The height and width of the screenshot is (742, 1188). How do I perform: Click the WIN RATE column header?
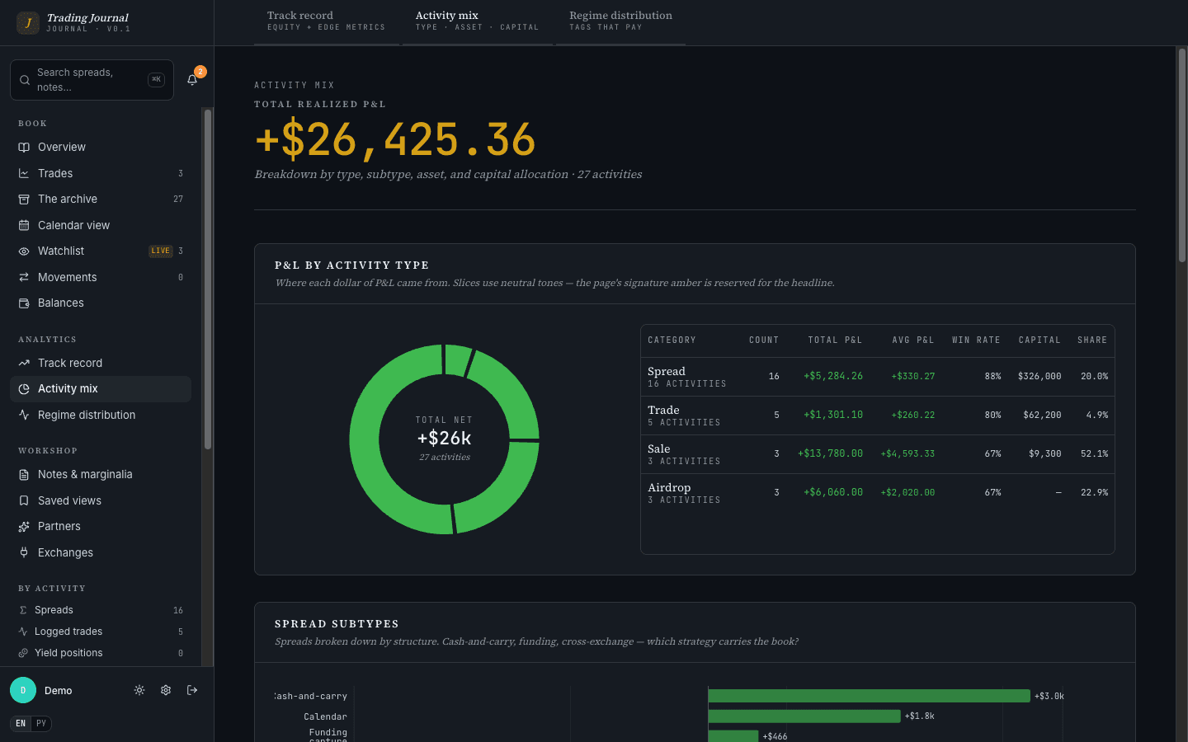[x=976, y=340]
